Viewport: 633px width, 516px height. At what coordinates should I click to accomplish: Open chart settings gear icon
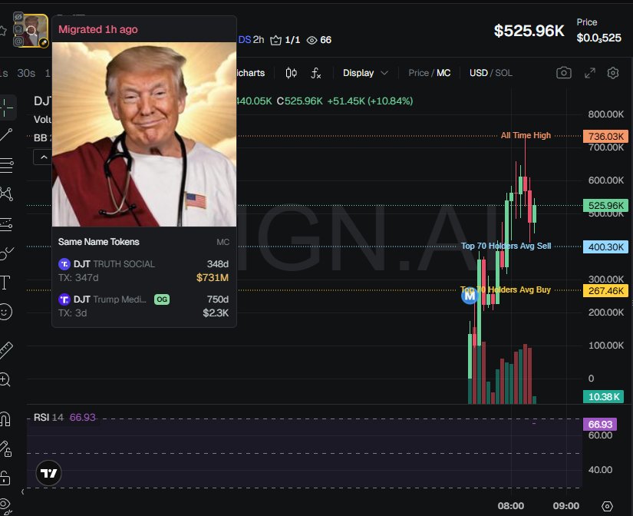613,73
